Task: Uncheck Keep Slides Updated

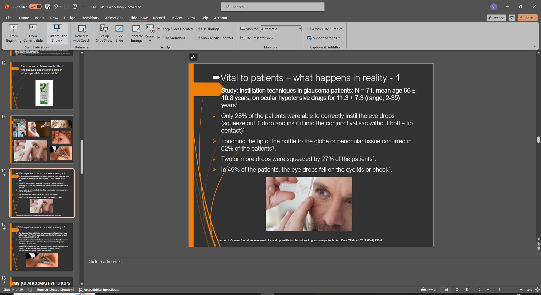Action: point(159,29)
